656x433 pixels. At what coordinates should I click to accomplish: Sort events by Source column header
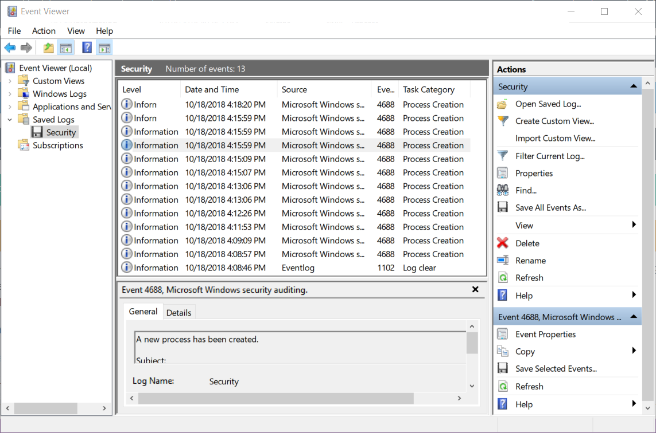pos(324,89)
